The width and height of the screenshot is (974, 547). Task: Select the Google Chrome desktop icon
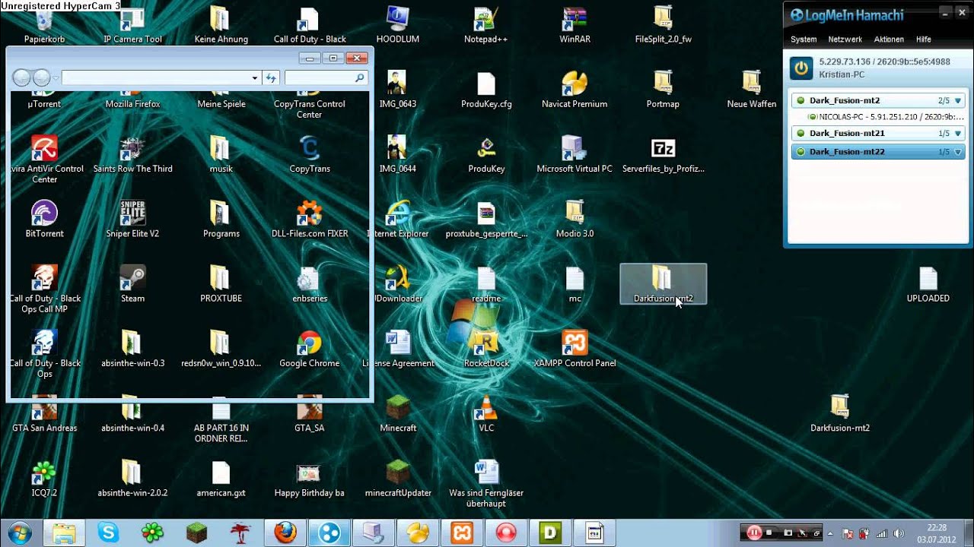(310, 349)
